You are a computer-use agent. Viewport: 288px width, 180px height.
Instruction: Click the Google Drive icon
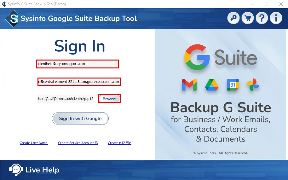click(212, 85)
